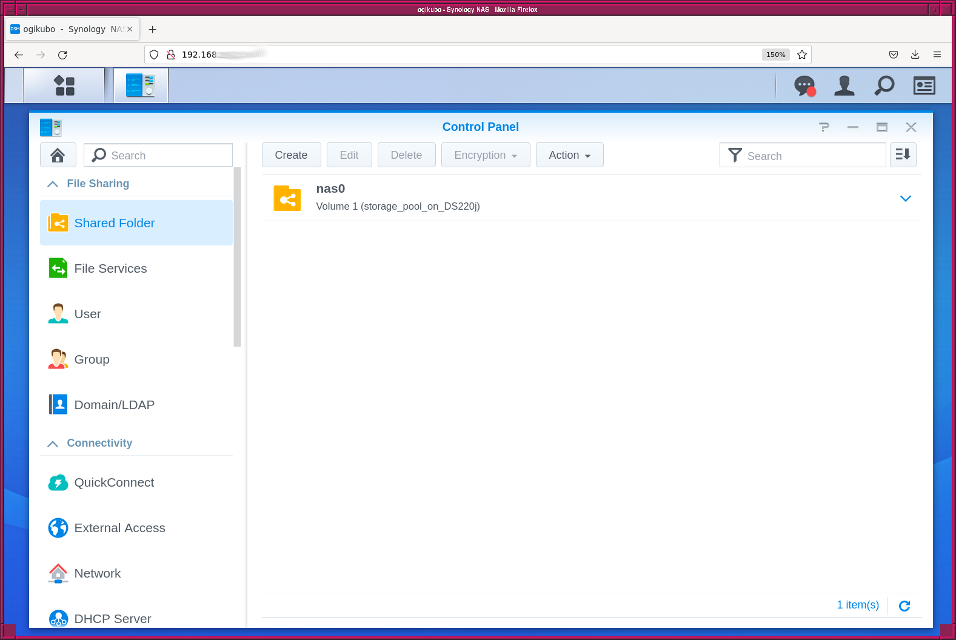Go to External Access settings
The image size is (956, 640).
pyautogui.click(x=119, y=528)
